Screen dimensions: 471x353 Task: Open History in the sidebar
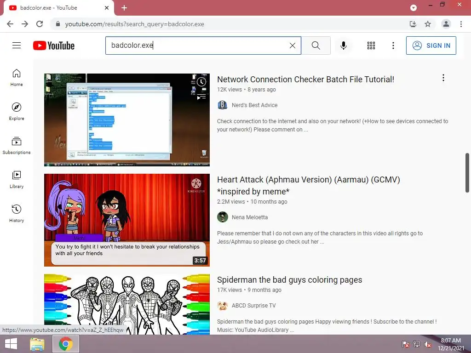tap(17, 213)
